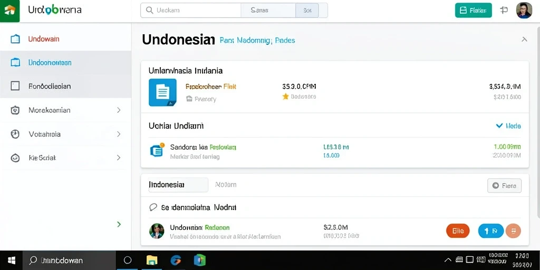Click the Kie Sariak circle icon
540x270 pixels.
15,158
